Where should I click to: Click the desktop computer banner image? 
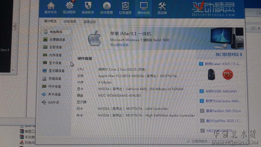click(227, 38)
